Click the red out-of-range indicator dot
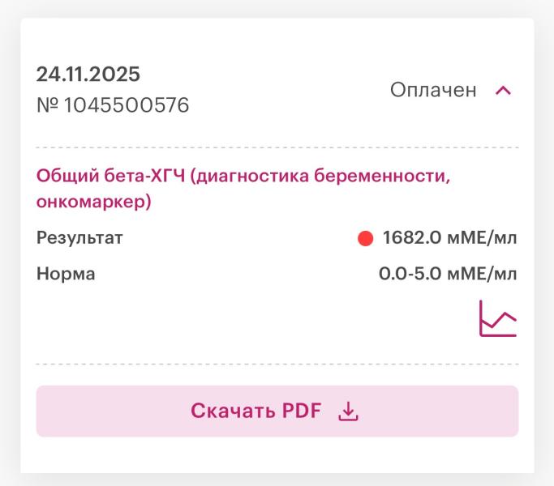554x486 pixels. tap(365, 238)
